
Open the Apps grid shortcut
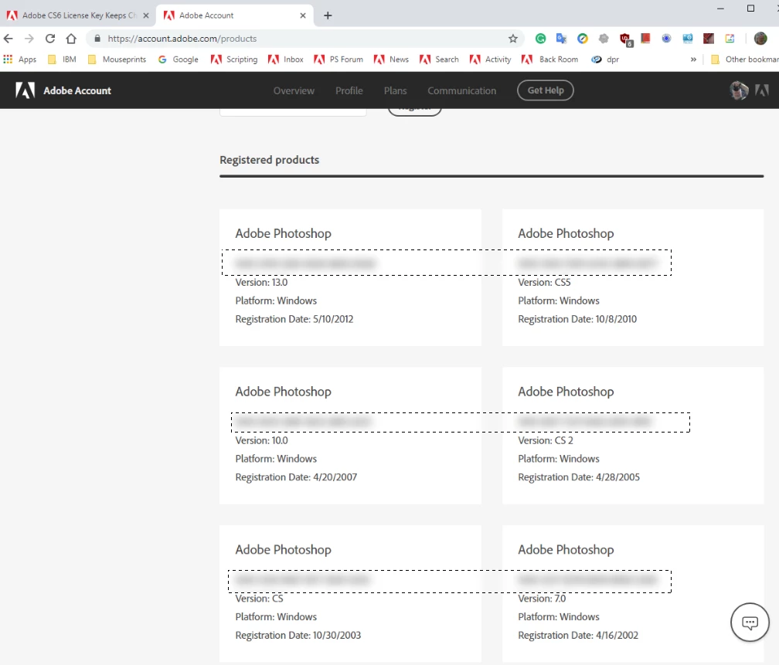click(20, 59)
